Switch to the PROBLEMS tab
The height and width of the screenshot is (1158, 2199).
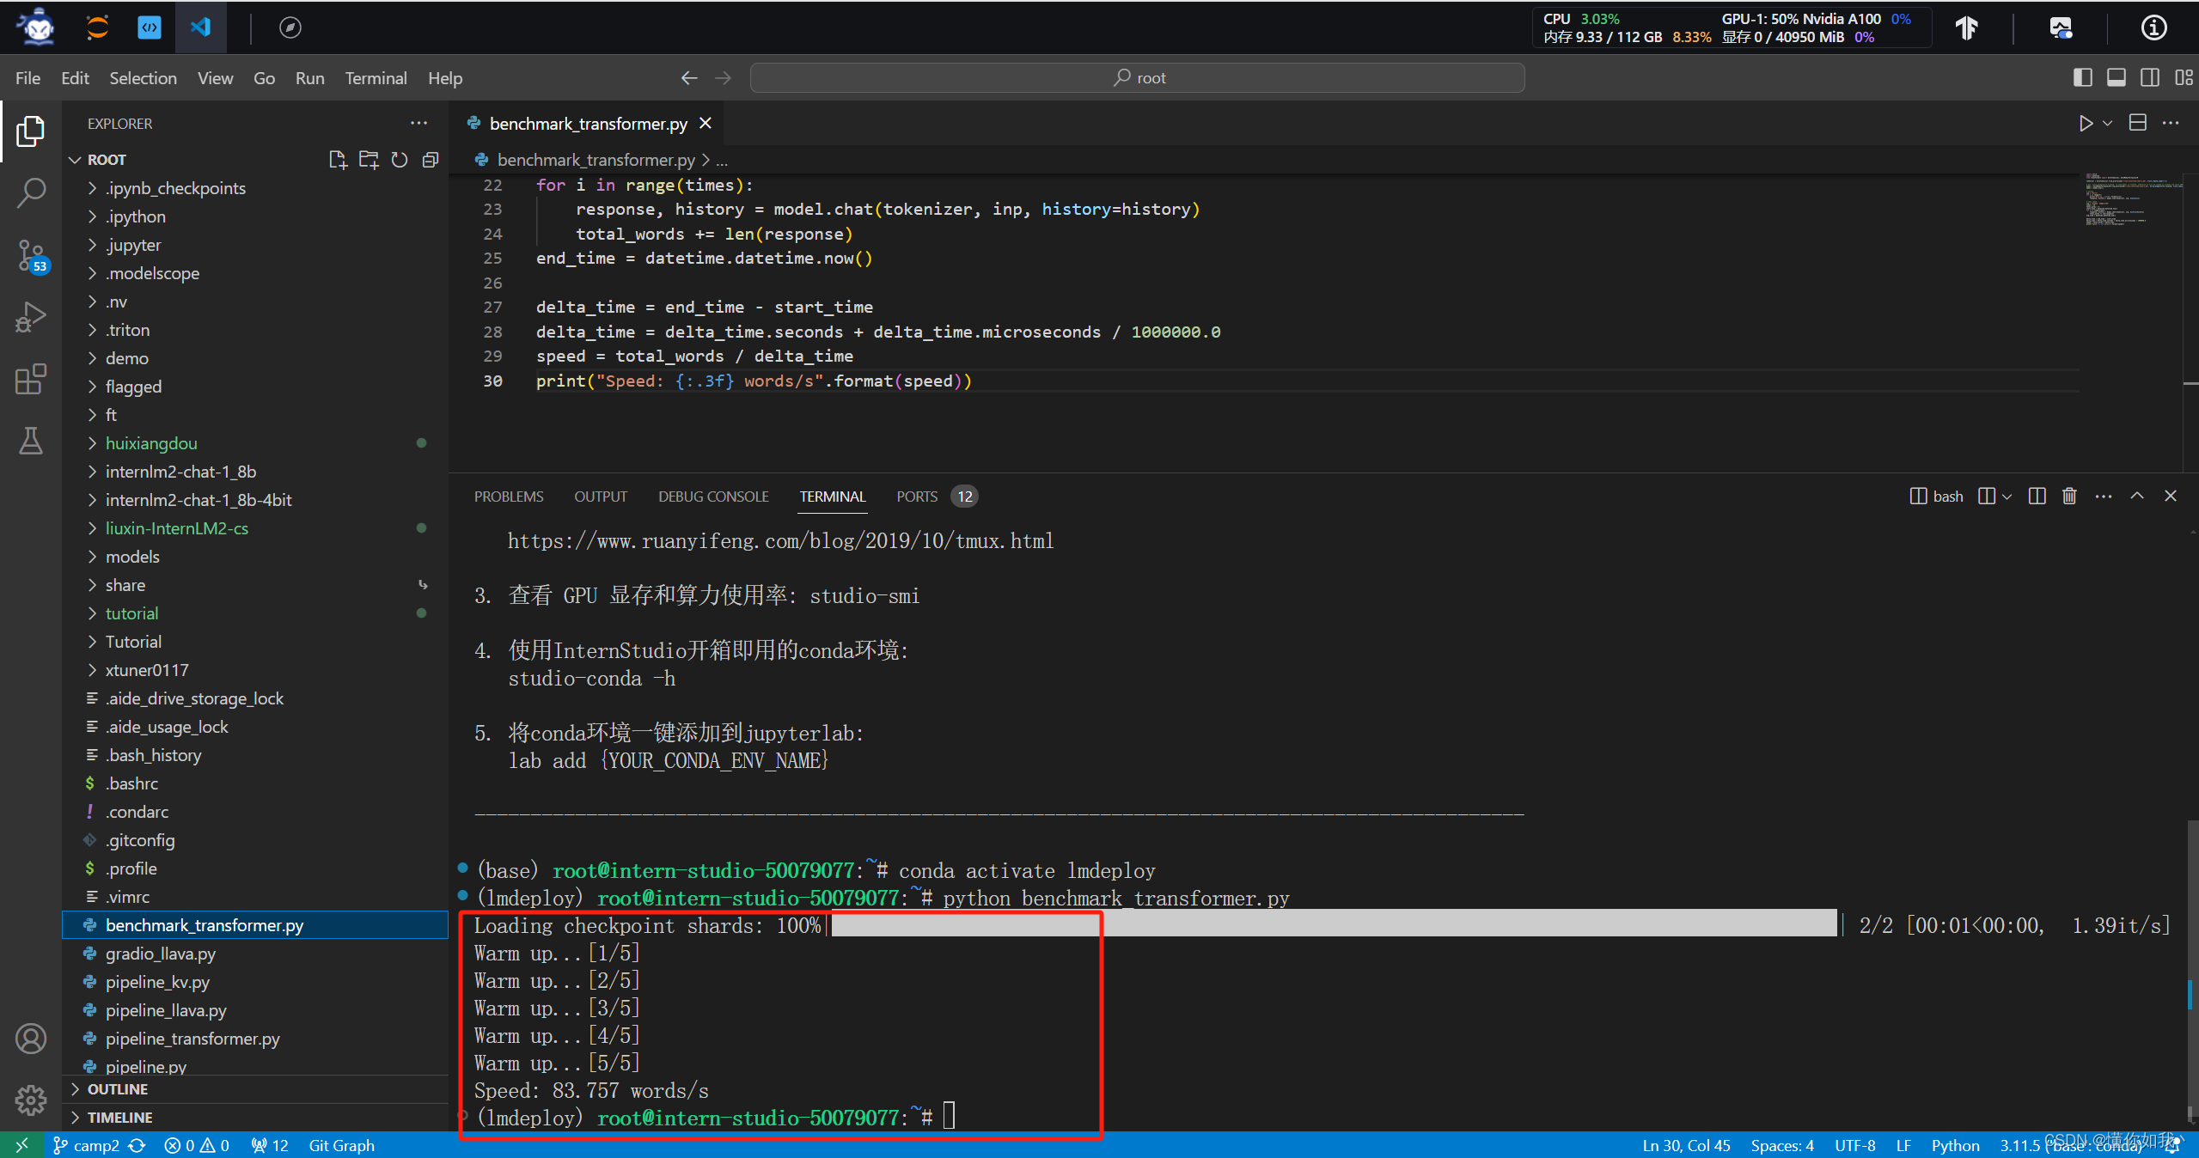point(509,497)
